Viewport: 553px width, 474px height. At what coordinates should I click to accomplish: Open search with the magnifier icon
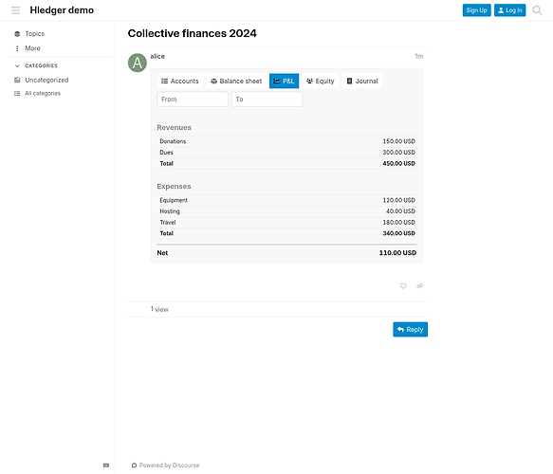[537, 10]
